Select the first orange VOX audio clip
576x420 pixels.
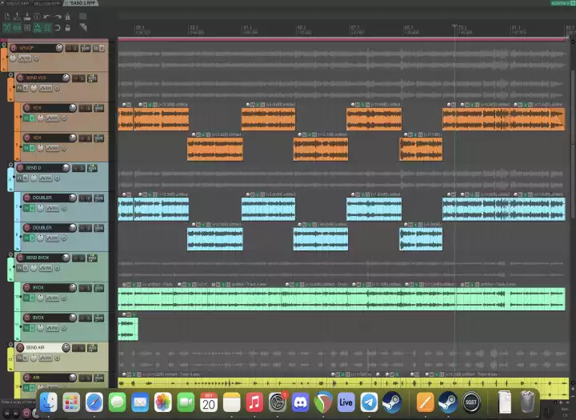click(x=153, y=120)
